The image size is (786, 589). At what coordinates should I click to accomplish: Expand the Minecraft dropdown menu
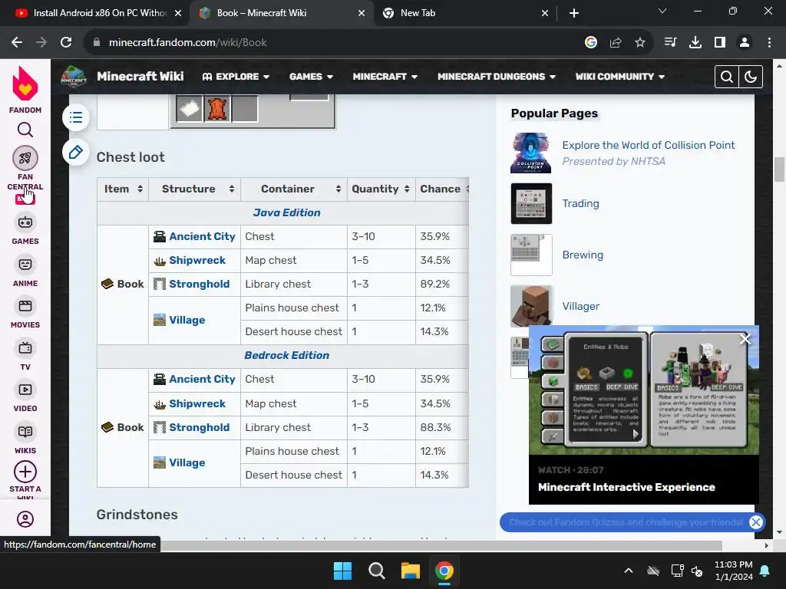385,77
